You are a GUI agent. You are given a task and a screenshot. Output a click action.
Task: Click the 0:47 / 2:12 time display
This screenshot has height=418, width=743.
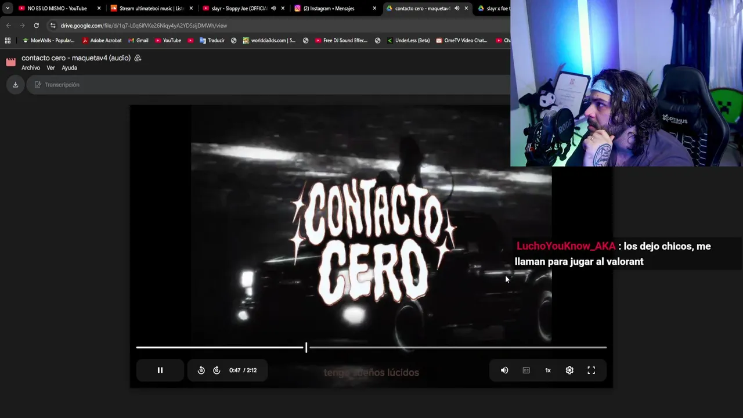(x=243, y=370)
